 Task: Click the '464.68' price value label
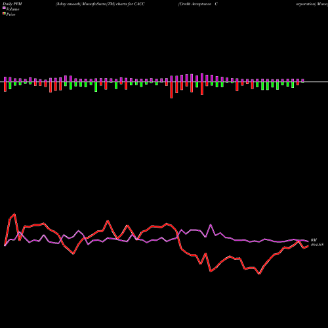click(x=317, y=245)
